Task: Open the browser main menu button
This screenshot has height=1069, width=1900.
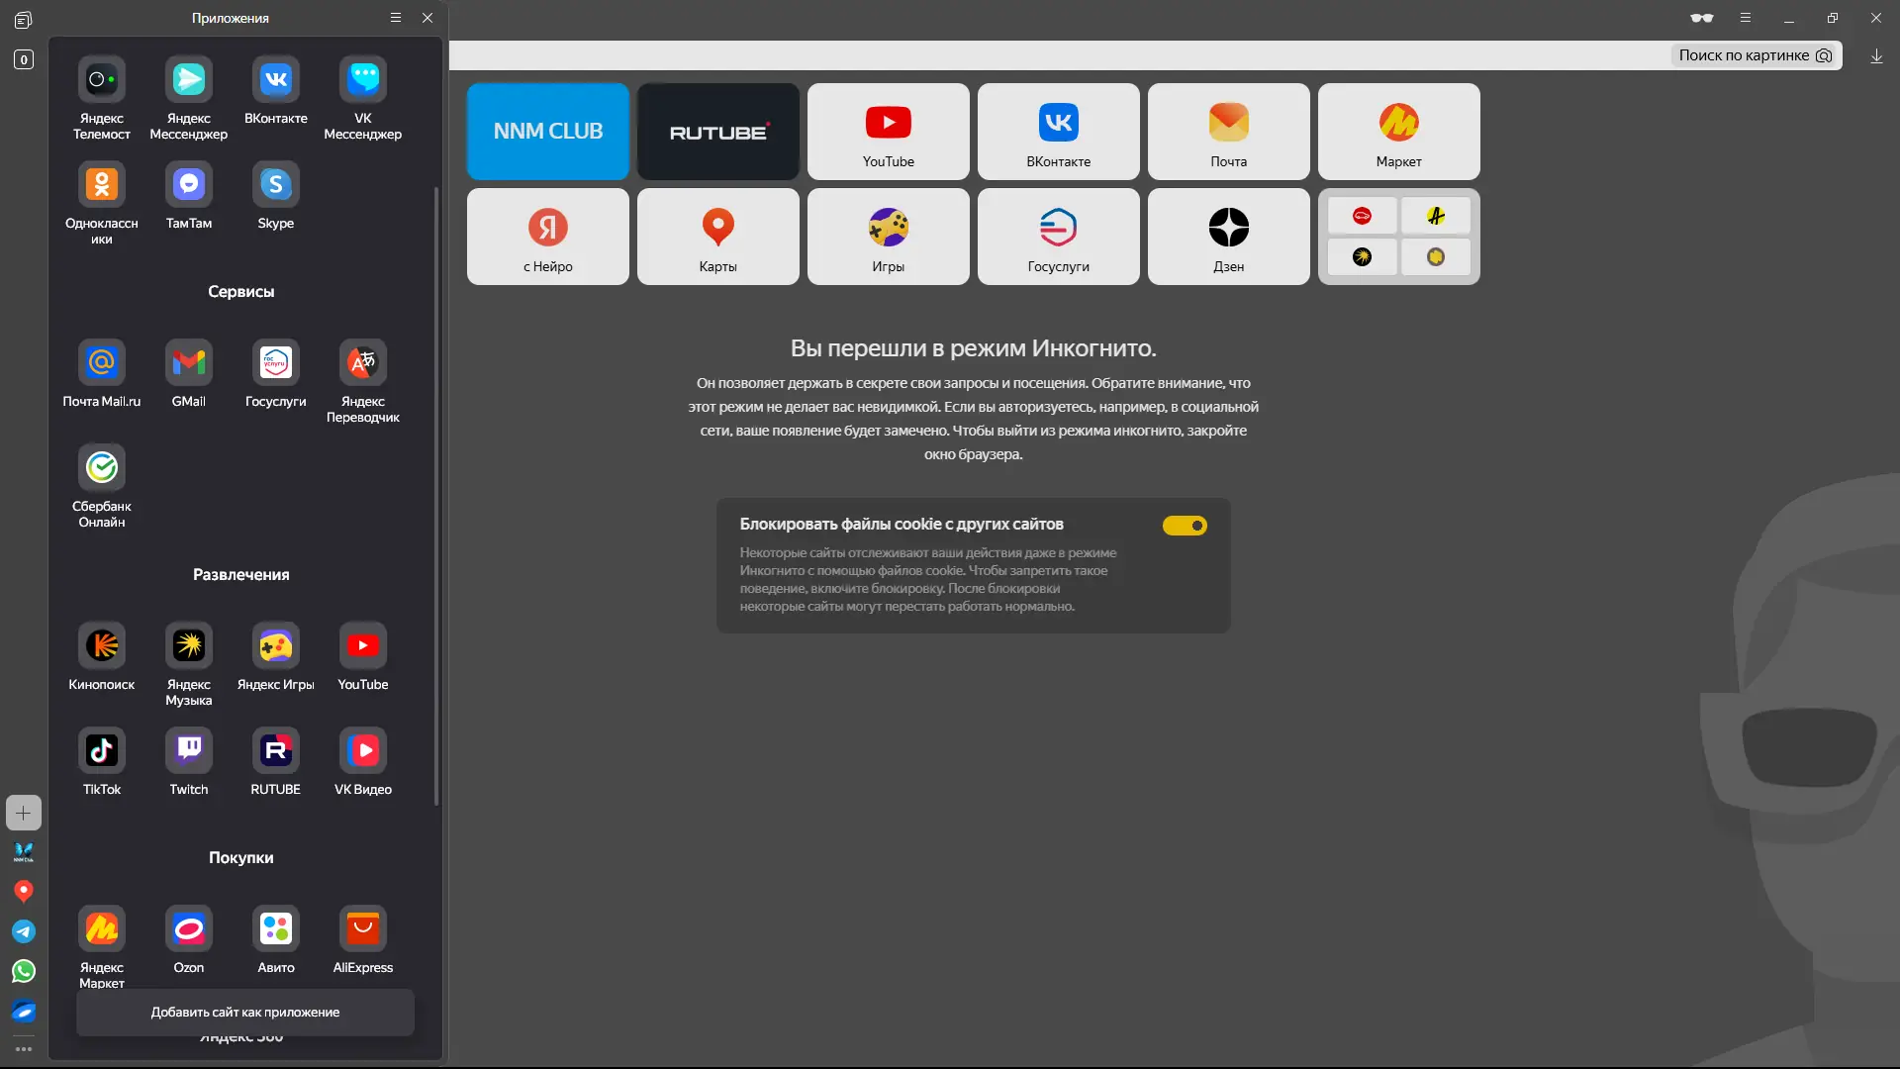Action: [x=1746, y=18]
